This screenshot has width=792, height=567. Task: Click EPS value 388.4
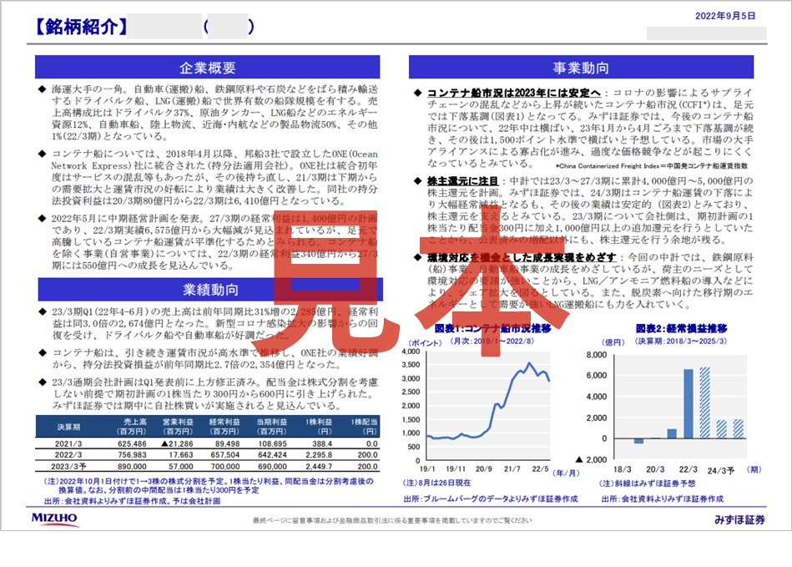pyautogui.click(x=322, y=443)
